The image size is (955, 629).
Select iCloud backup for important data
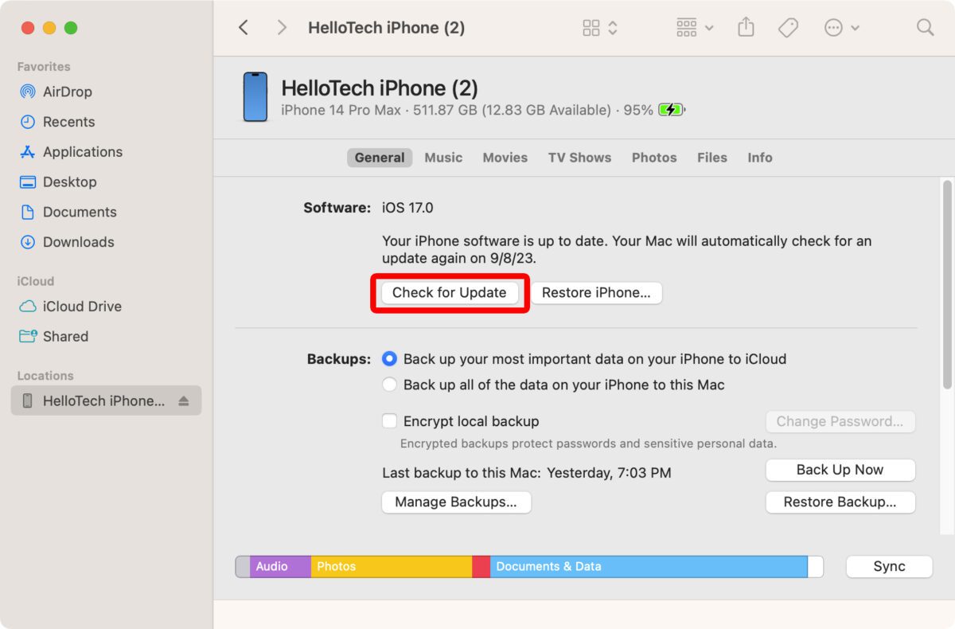390,359
